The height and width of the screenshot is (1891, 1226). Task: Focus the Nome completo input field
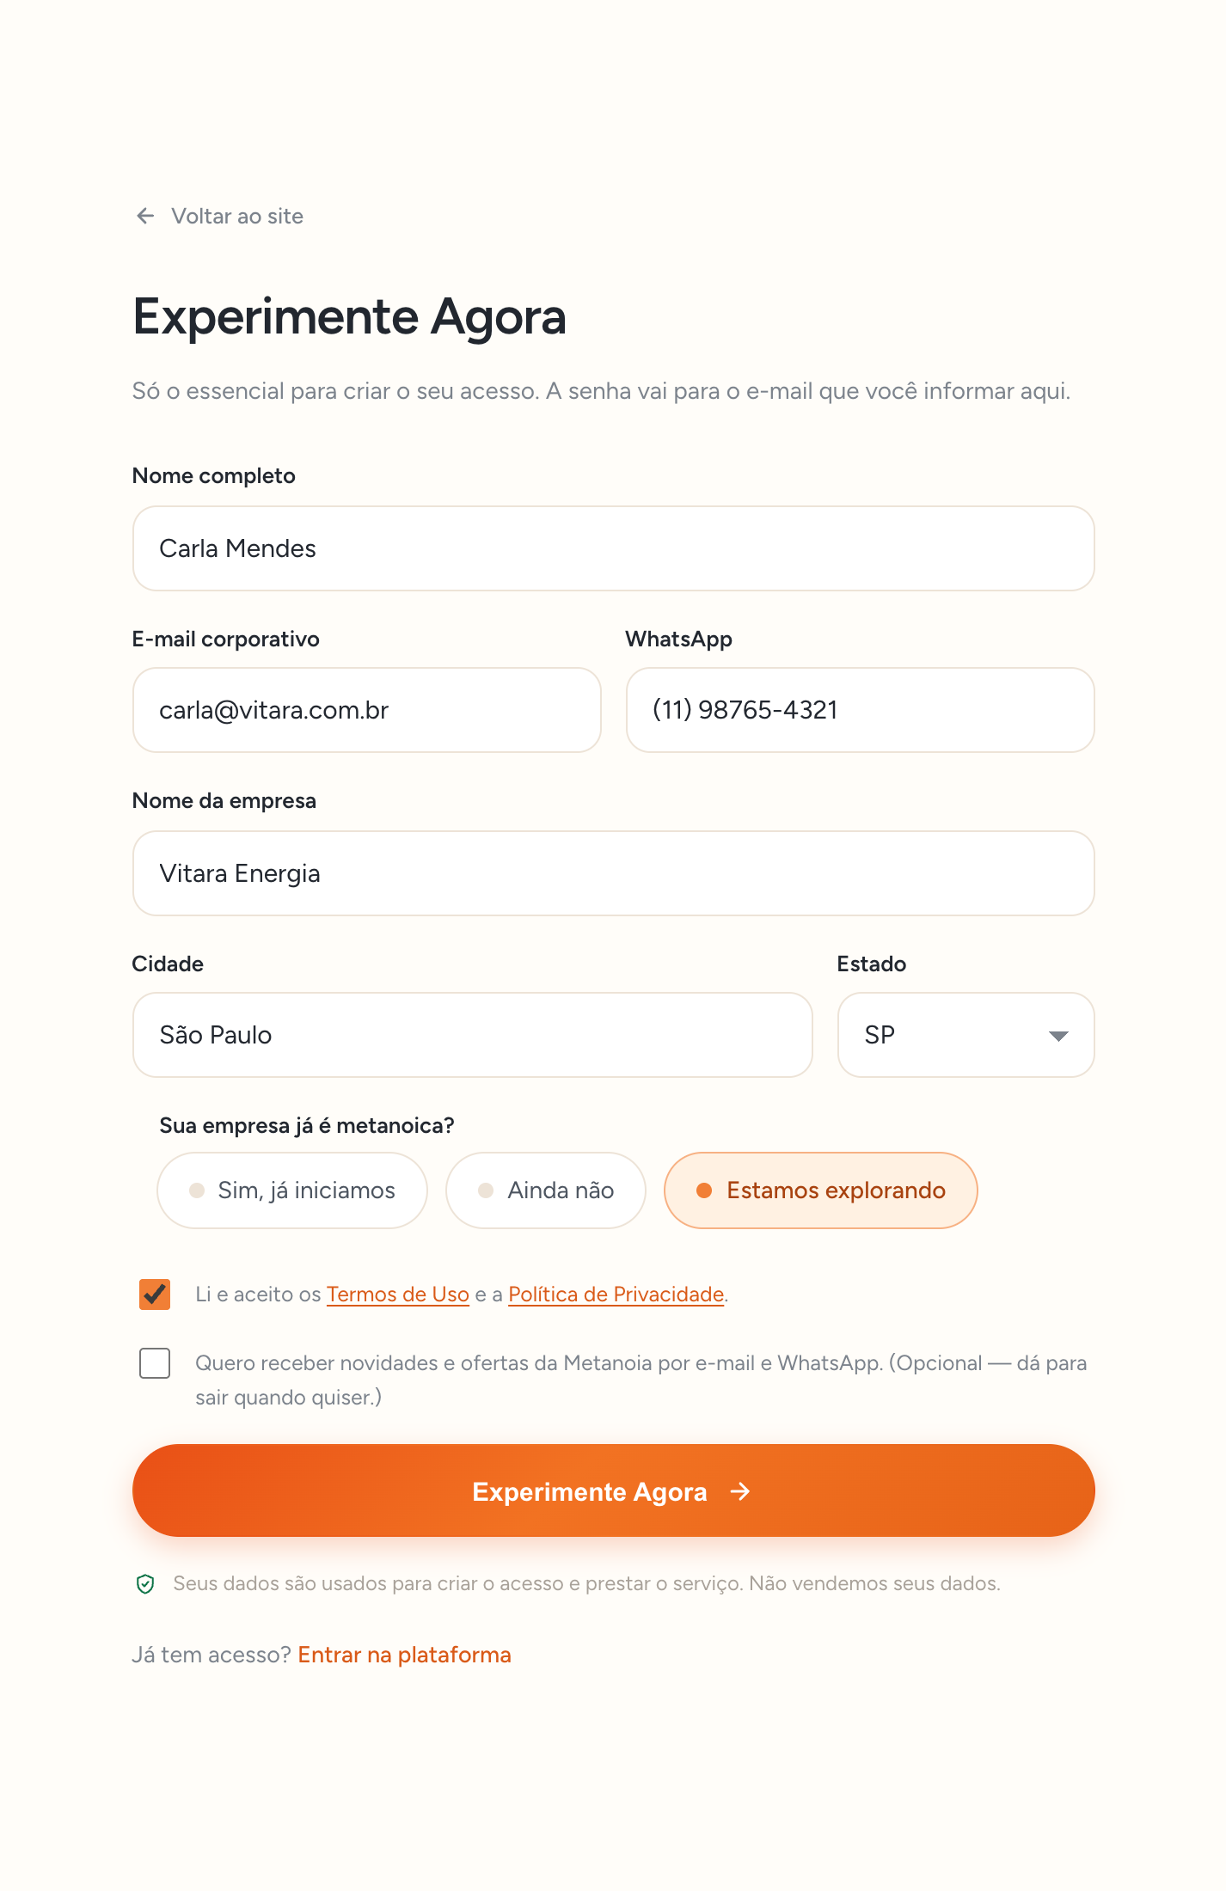click(x=614, y=548)
